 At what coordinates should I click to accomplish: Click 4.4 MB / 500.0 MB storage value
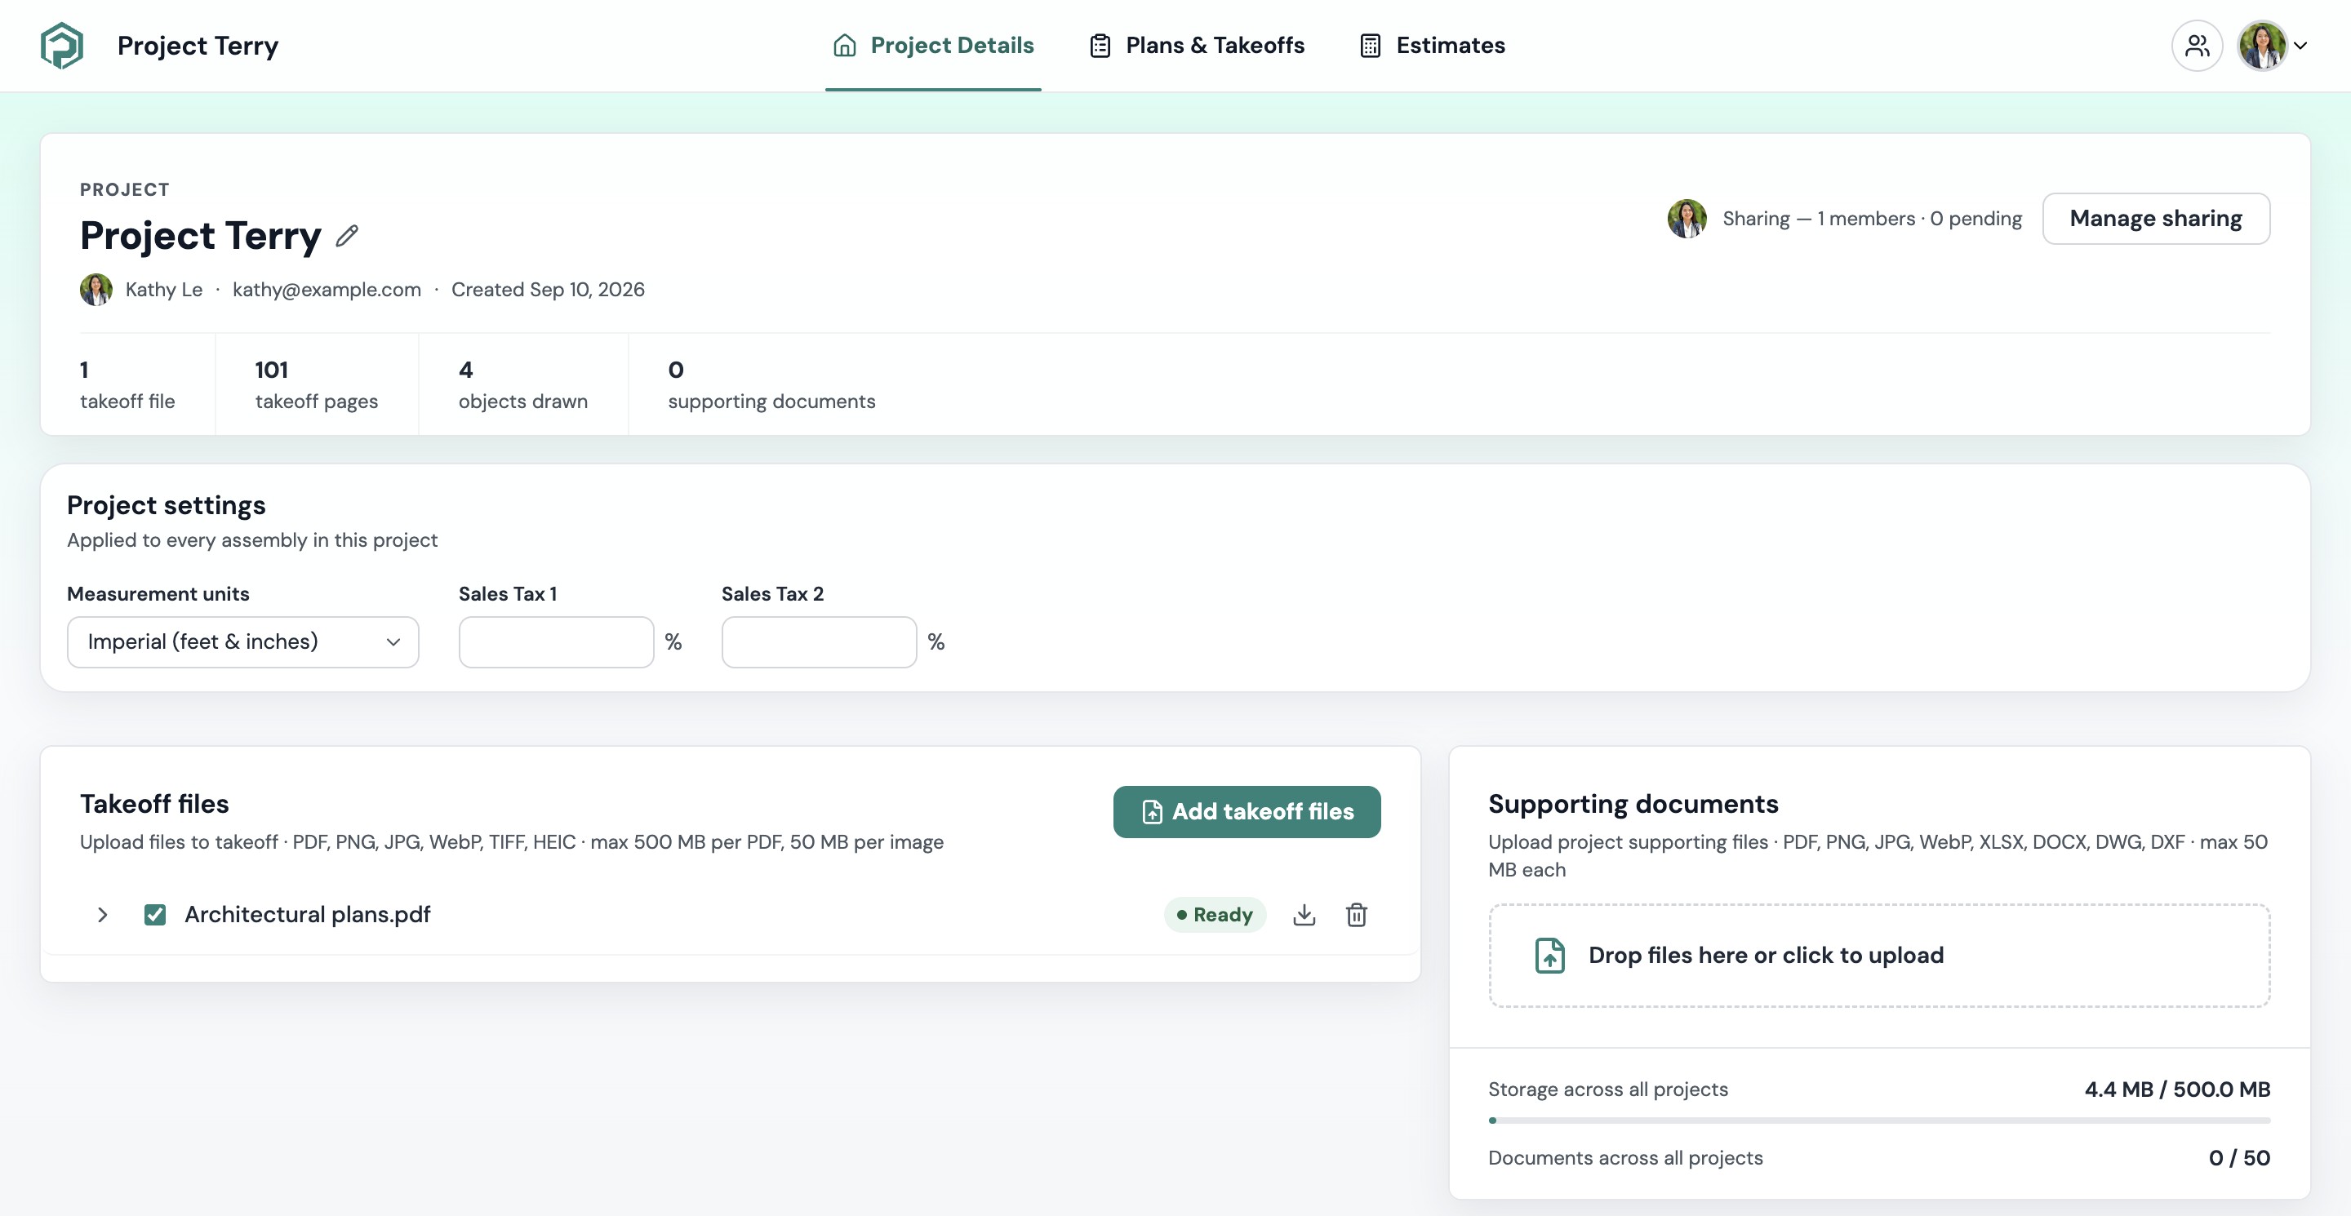coord(2176,1090)
